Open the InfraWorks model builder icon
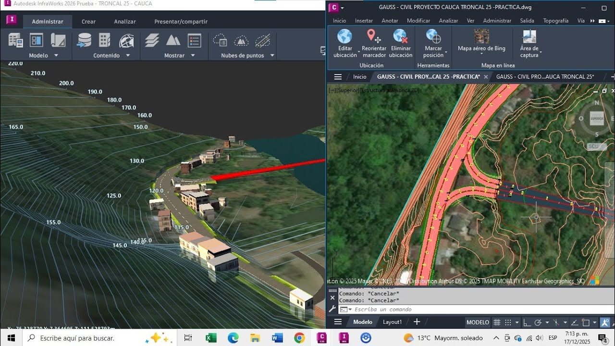The image size is (615, 346). point(15,40)
